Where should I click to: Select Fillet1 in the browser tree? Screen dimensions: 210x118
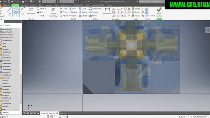(x=4, y=109)
